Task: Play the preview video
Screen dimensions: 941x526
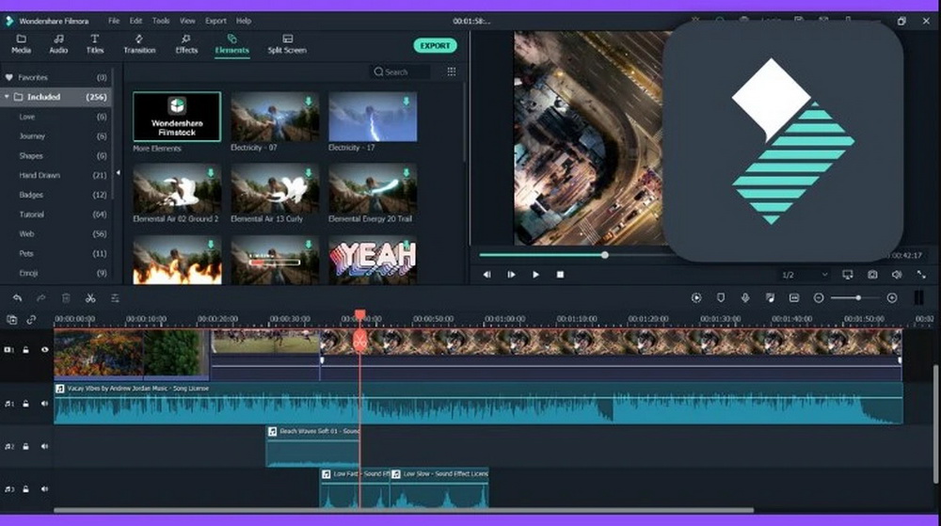Action: point(536,275)
